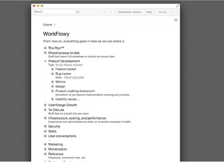This screenshot has height=162, width=224.
Task: Close the window with the red button
Action: (34, 6)
